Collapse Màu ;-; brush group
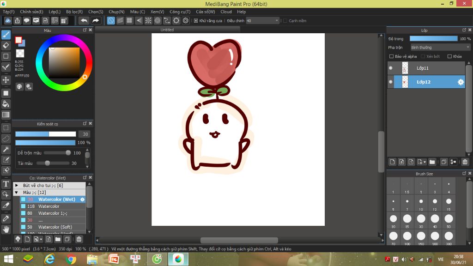Image resolution: width=473 pixels, height=266 pixels. (x=17, y=193)
